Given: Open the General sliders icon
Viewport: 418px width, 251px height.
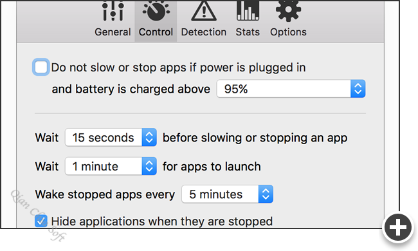Looking at the screenshot, I should click(113, 11).
